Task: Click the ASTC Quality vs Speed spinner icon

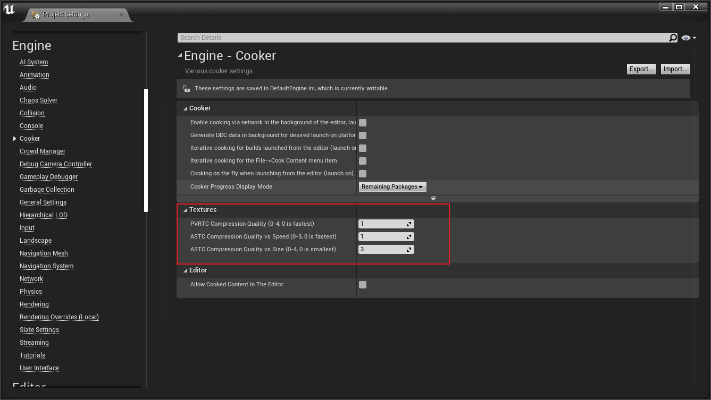Action: [409, 237]
